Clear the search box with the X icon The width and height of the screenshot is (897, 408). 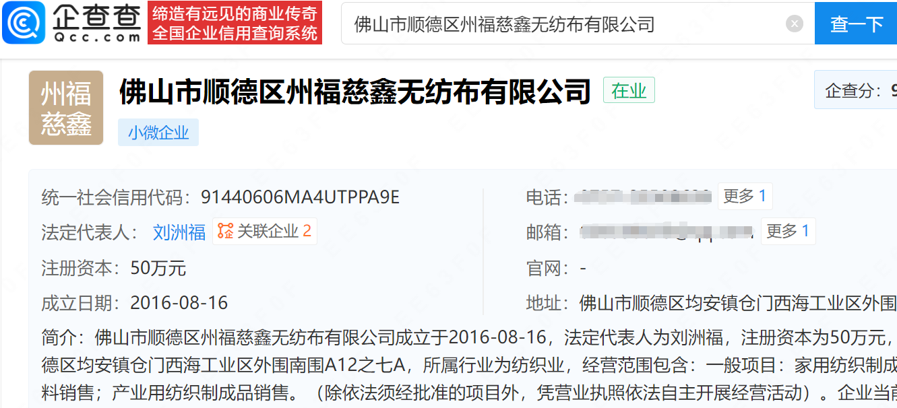tap(795, 24)
